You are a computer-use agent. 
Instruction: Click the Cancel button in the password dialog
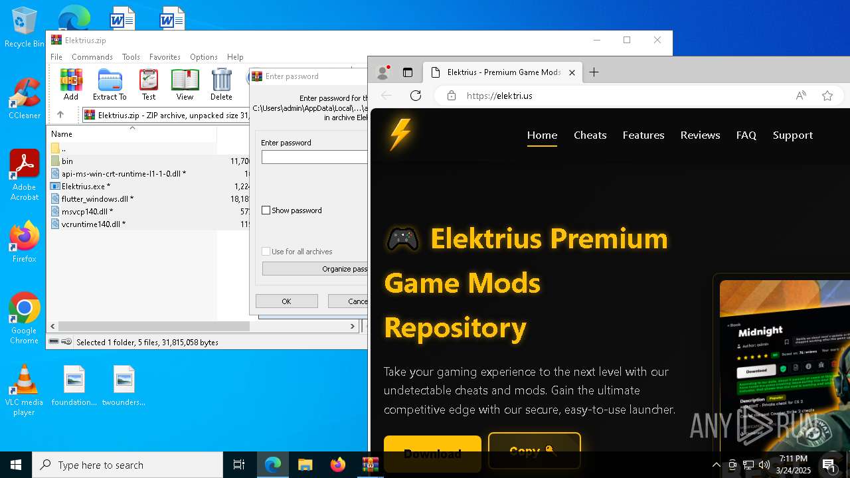coord(348,301)
